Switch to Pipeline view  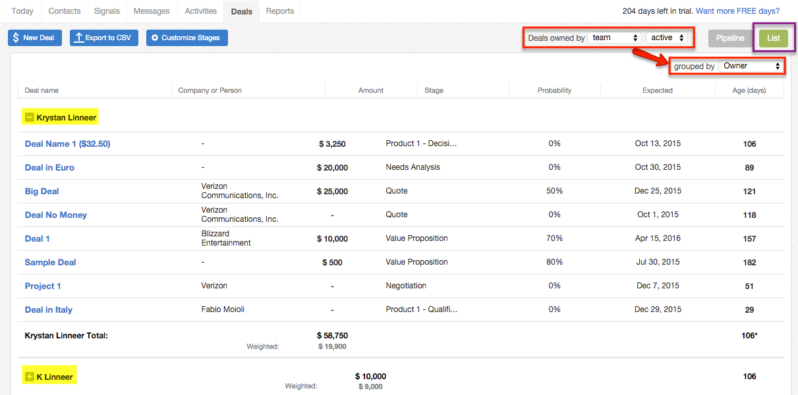730,38
